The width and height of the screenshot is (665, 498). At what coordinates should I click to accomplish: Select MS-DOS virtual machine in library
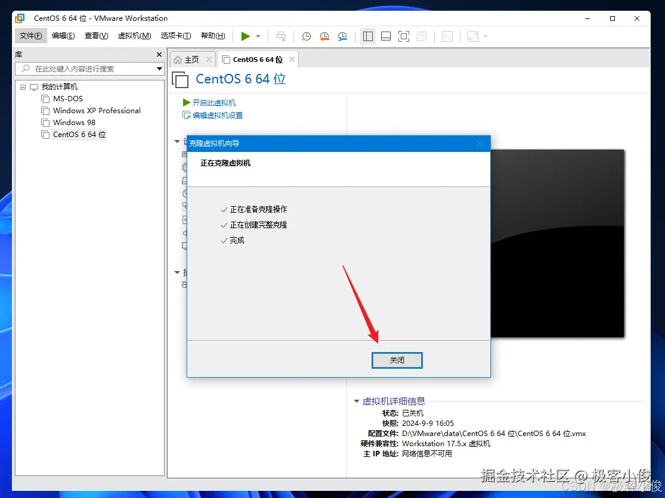coord(68,99)
